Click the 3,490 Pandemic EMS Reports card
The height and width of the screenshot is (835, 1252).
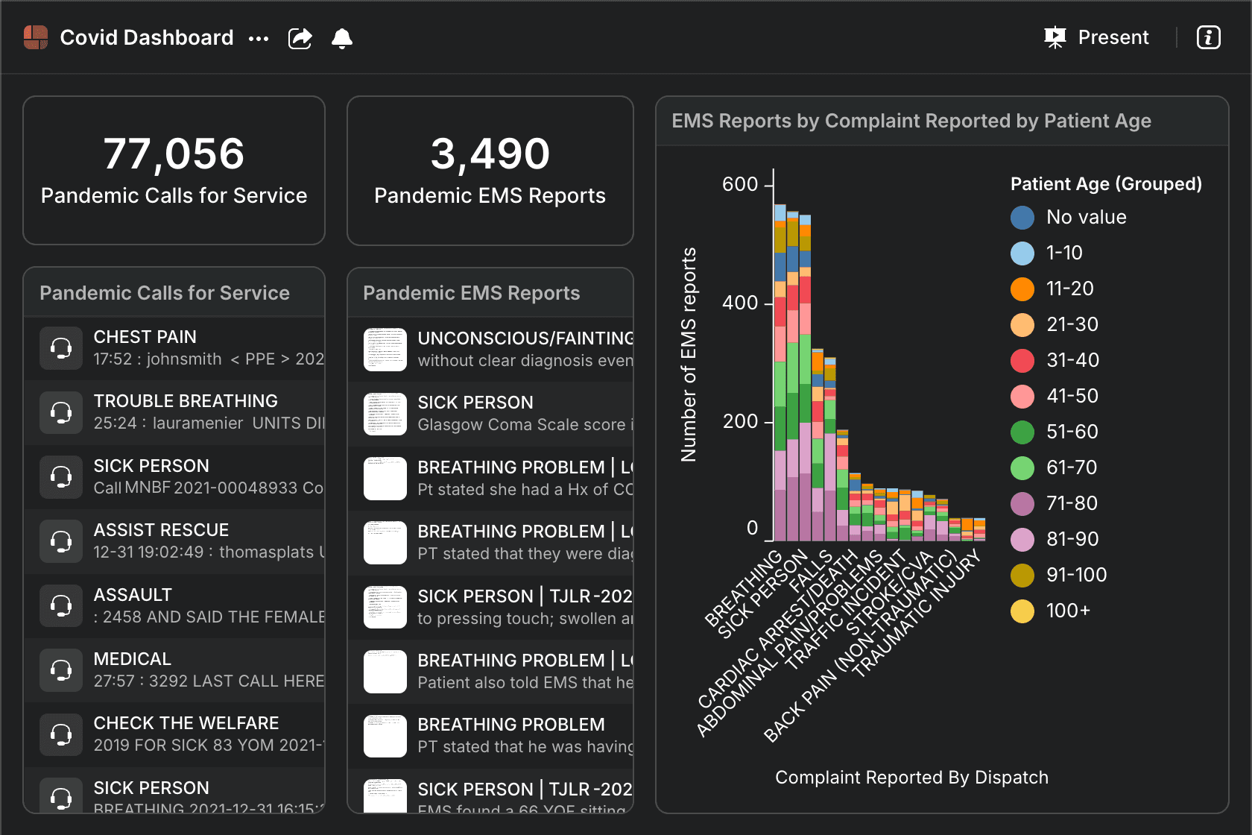click(490, 170)
